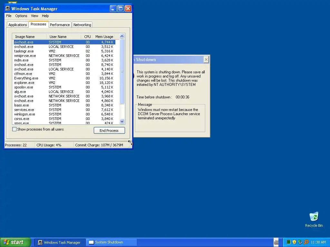Select the Everything.exe process row
Viewport: 330px width, 247px height.
(64, 78)
